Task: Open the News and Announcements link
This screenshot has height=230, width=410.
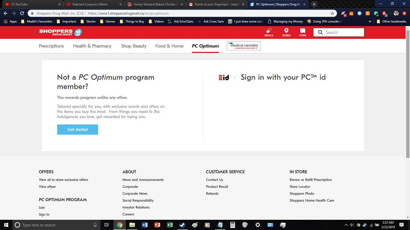Action: [x=143, y=180]
